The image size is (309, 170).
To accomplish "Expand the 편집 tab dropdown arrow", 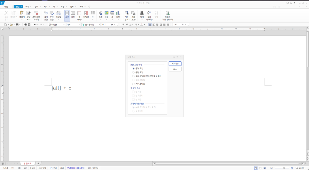I will click(21, 7).
